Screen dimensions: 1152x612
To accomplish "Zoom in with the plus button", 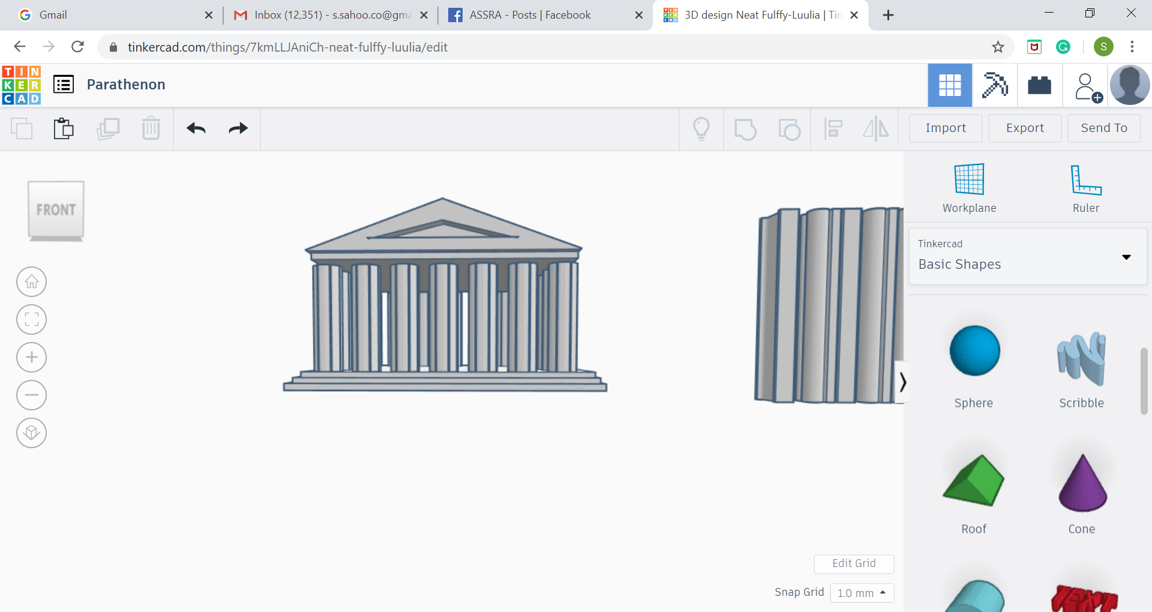I will (x=32, y=357).
